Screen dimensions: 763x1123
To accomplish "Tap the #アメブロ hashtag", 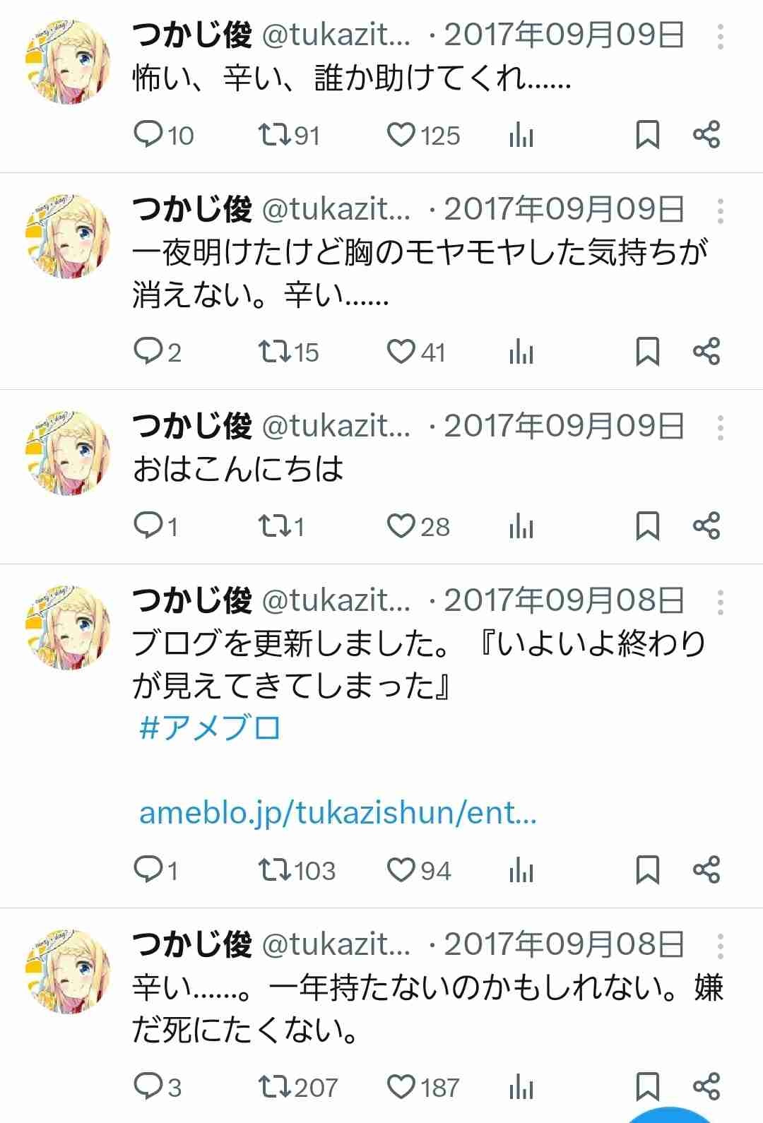I will pos(210,727).
